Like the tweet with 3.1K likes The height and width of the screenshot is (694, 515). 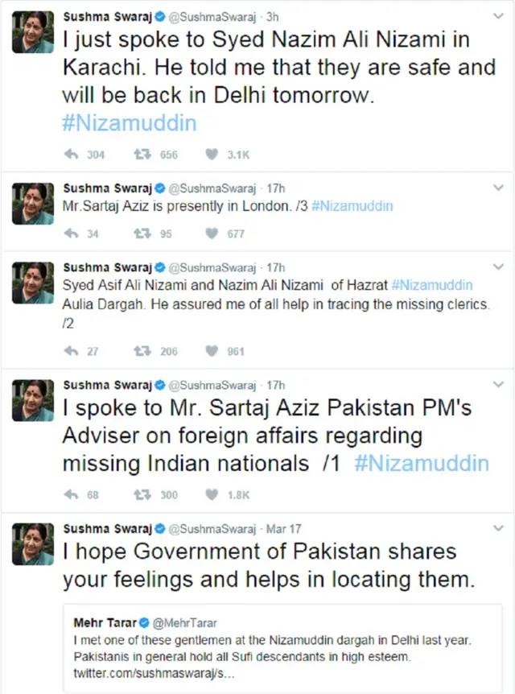point(212,155)
